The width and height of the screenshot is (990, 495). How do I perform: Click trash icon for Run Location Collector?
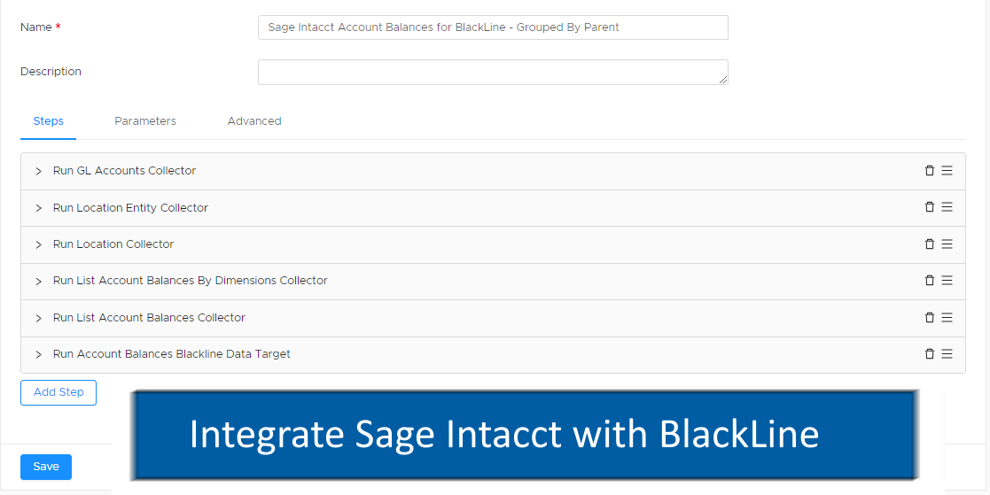[929, 244]
